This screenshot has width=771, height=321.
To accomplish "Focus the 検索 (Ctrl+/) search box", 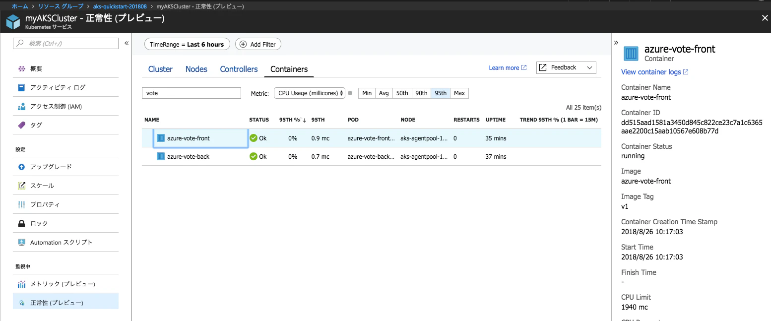I will 65,44.
